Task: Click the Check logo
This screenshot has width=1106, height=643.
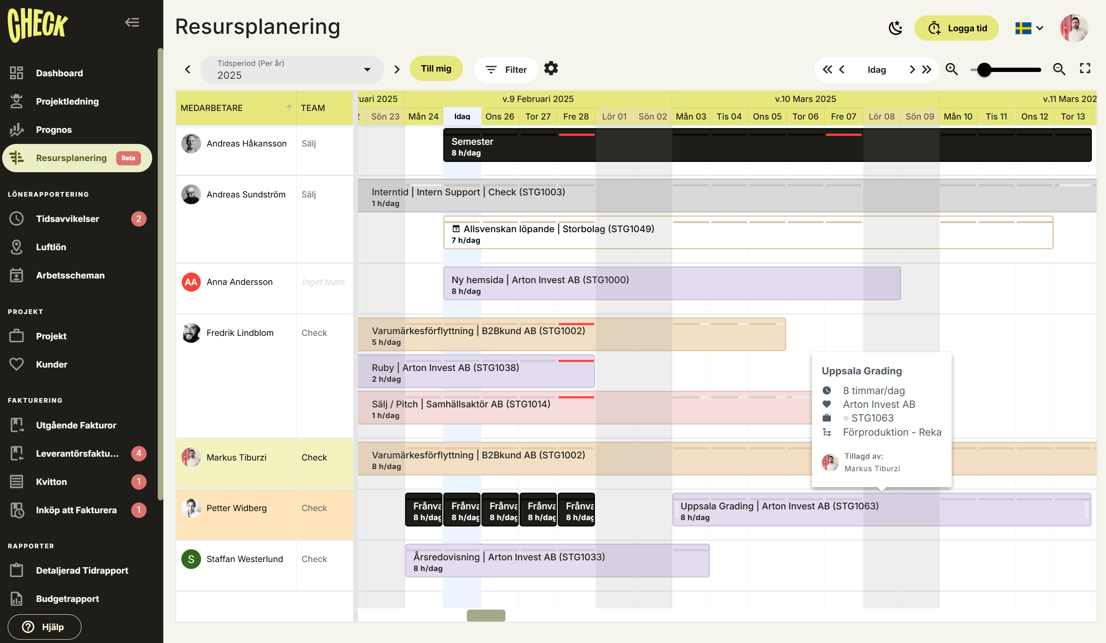Action: (x=38, y=24)
